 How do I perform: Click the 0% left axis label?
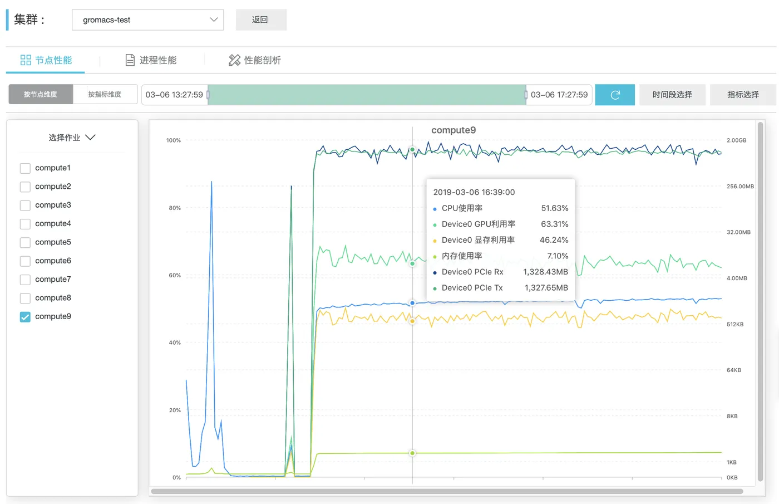click(176, 478)
